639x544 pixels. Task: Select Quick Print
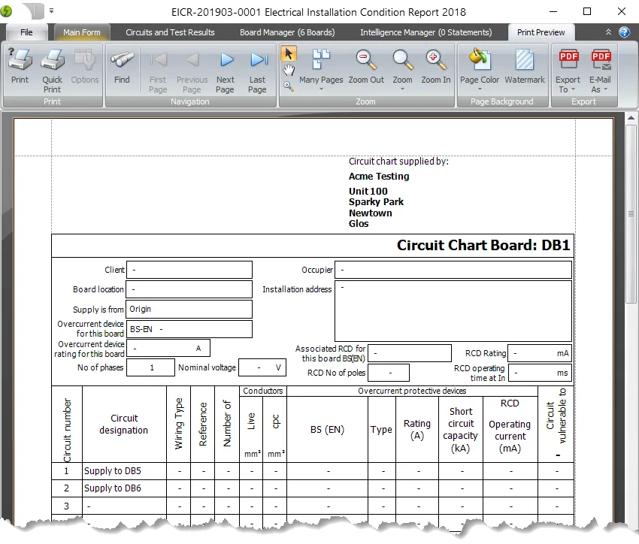(x=52, y=68)
